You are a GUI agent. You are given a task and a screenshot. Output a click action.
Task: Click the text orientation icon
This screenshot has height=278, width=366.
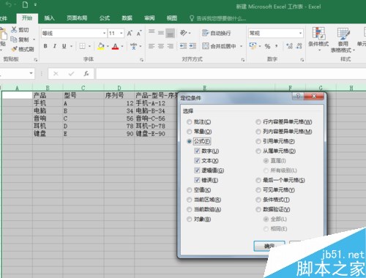(183, 33)
